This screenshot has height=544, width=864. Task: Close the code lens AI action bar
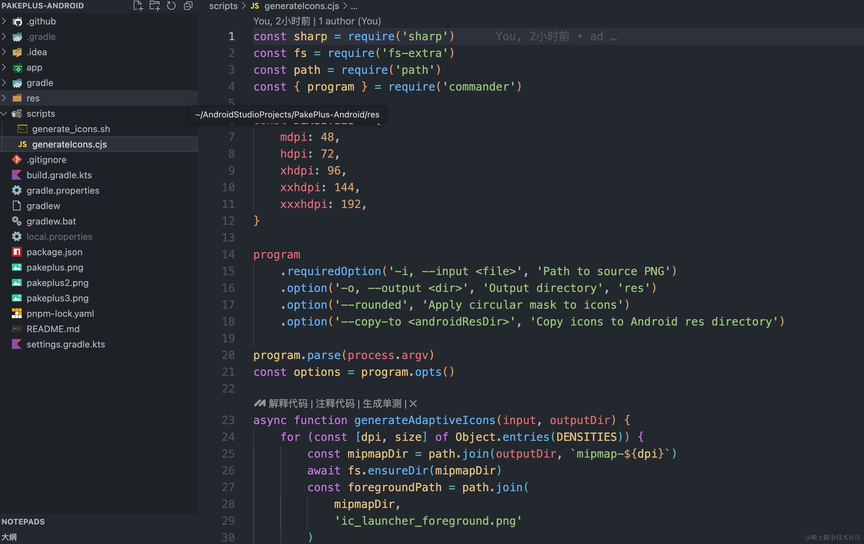pyautogui.click(x=413, y=404)
